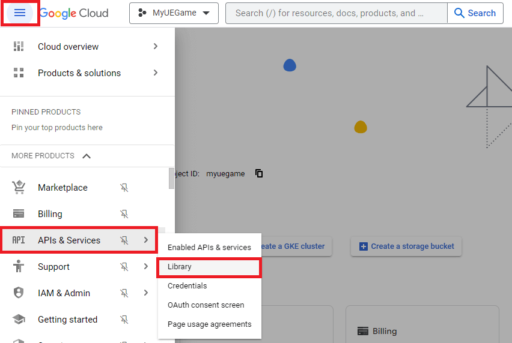Pin Marketplace to pinned products

pyautogui.click(x=124, y=188)
